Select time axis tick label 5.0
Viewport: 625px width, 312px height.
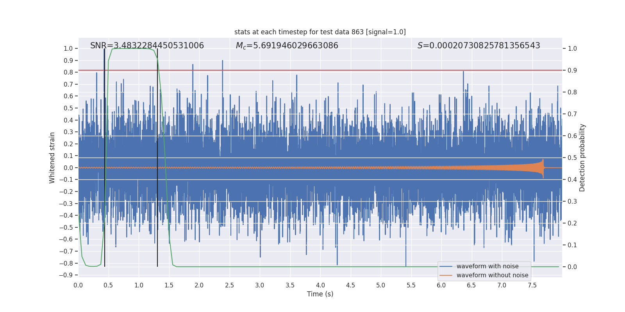coord(381,285)
